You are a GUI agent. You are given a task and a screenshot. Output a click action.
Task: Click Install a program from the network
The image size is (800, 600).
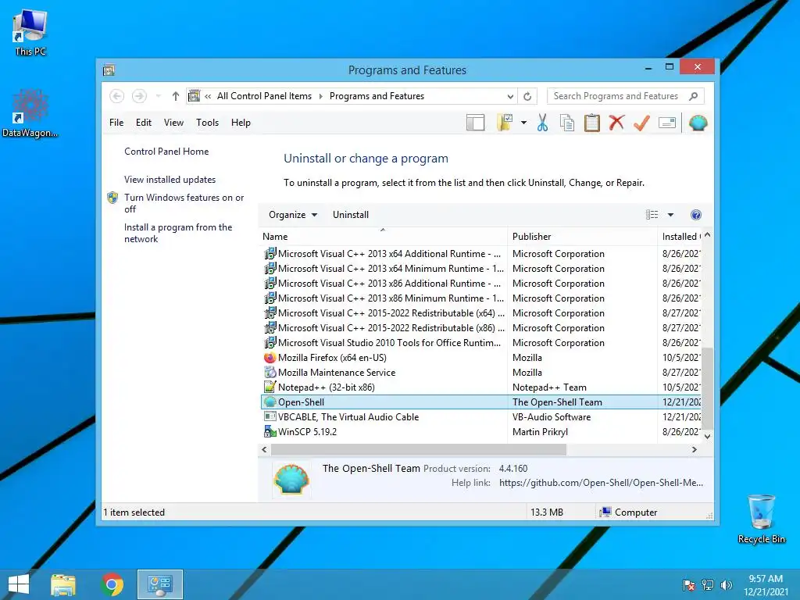(x=178, y=233)
